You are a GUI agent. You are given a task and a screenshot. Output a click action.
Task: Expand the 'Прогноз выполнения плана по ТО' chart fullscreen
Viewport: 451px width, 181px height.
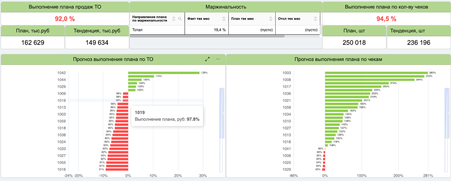coord(207,59)
